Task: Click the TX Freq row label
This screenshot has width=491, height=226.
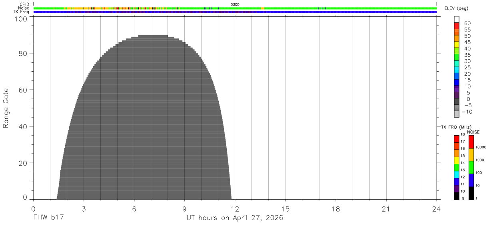Action: [21, 12]
